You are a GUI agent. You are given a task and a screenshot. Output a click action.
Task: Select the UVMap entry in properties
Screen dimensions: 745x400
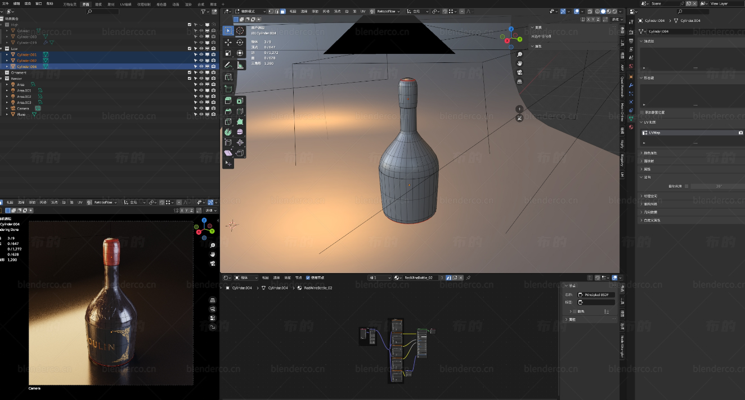pos(692,133)
